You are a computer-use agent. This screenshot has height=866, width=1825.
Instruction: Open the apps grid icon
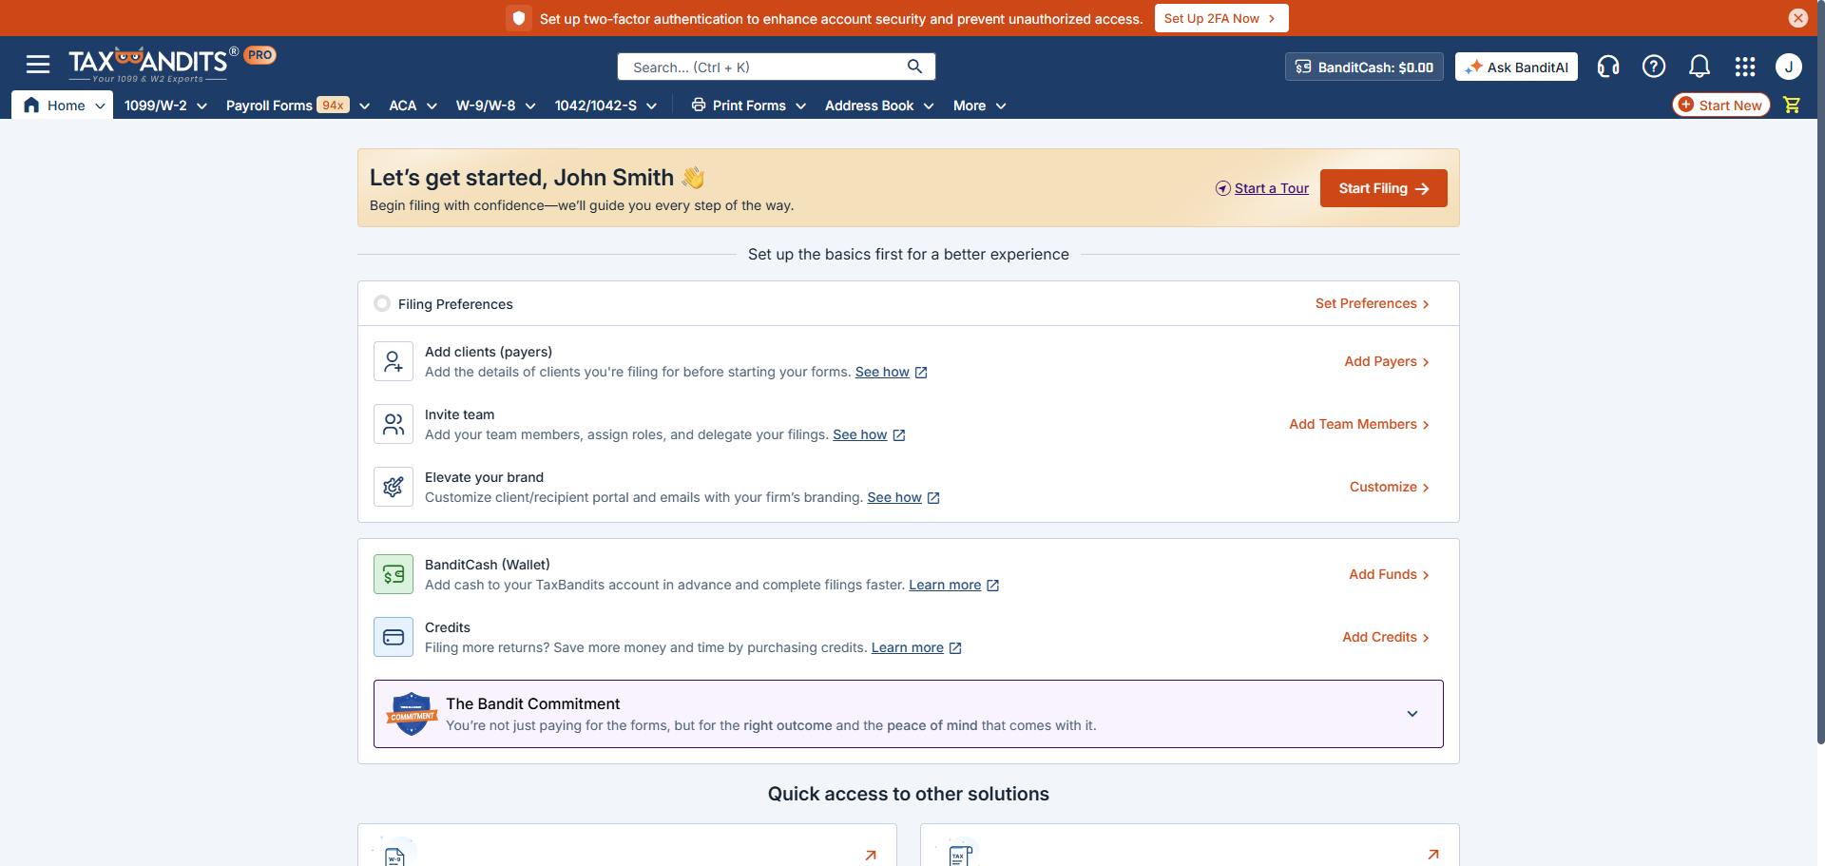pyautogui.click(x=1744, y=67)
